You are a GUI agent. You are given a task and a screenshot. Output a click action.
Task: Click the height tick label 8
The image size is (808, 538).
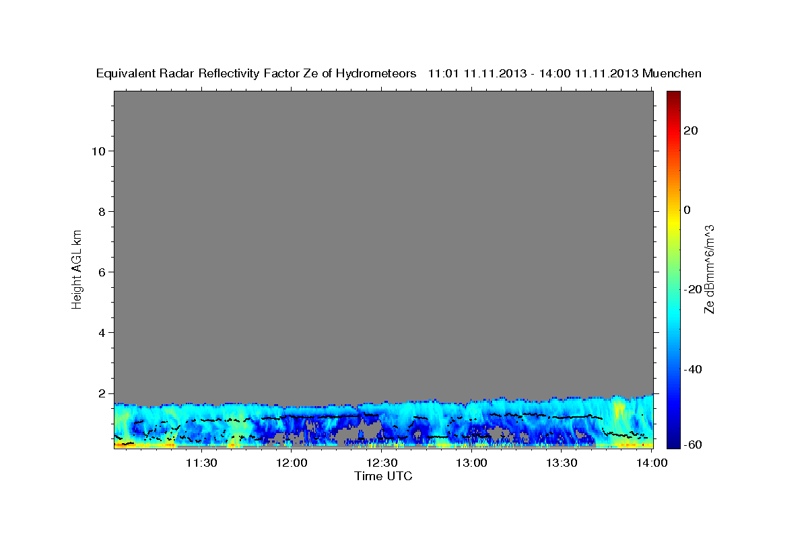click(101, 211)
